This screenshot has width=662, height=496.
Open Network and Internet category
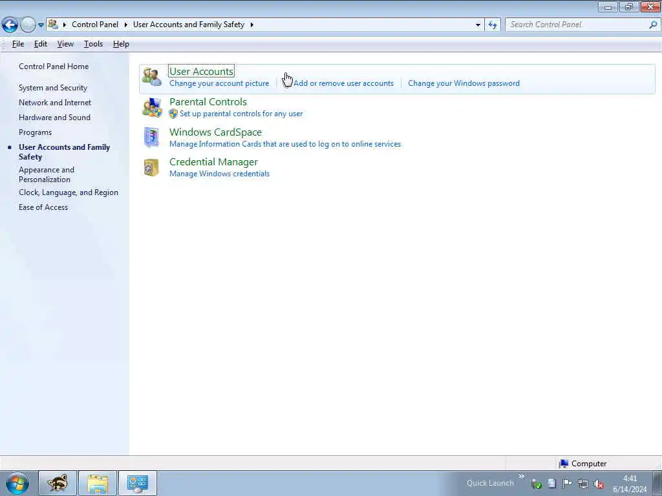click(55, 103)
